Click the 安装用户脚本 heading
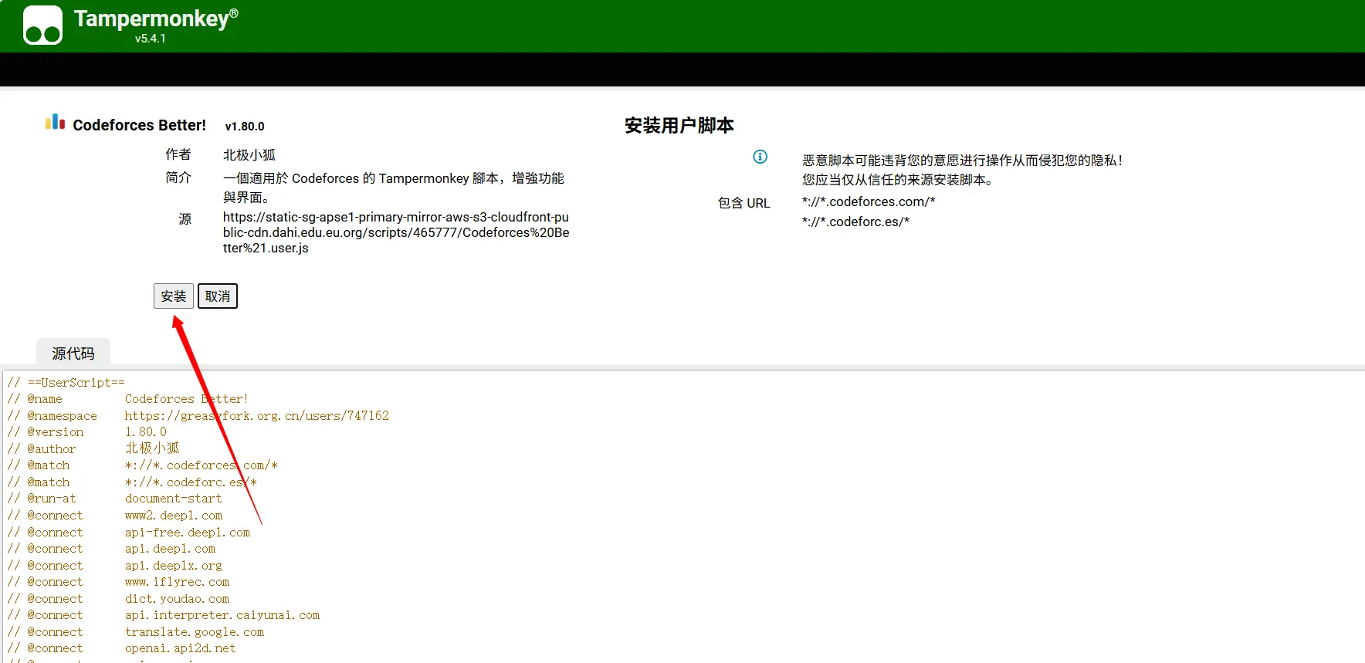The width and height of the screenshot is (1365, 663). [x=679, y=125]
